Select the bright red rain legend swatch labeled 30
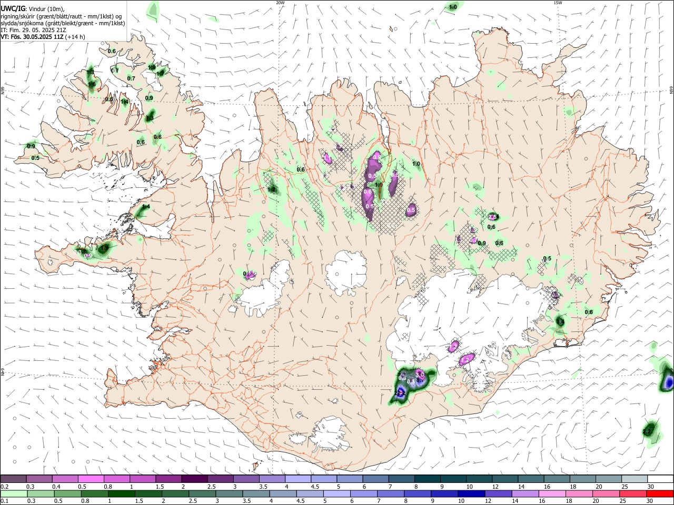Viewport: 674px width, 505px height. 660,493
